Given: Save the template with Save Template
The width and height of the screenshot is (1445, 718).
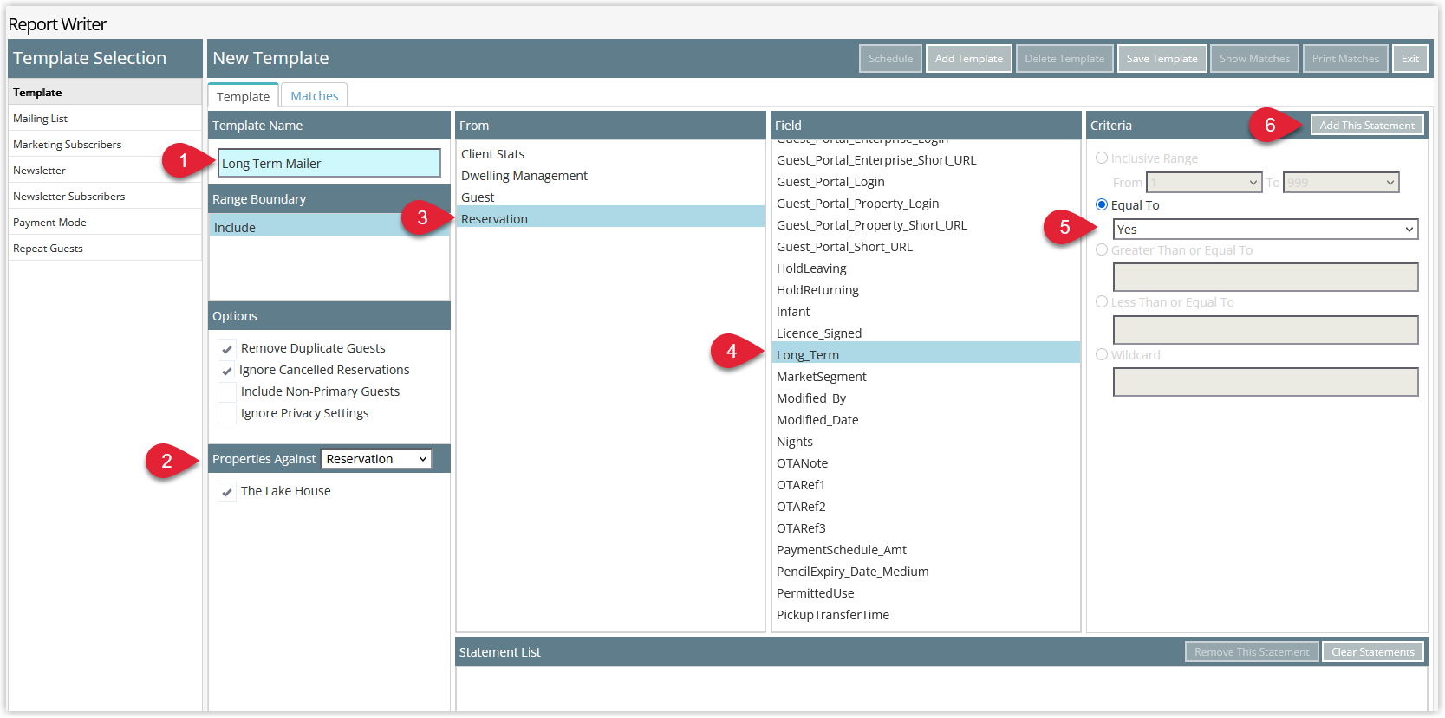Looking at the screenshot, I should [x=1162, y=59].
